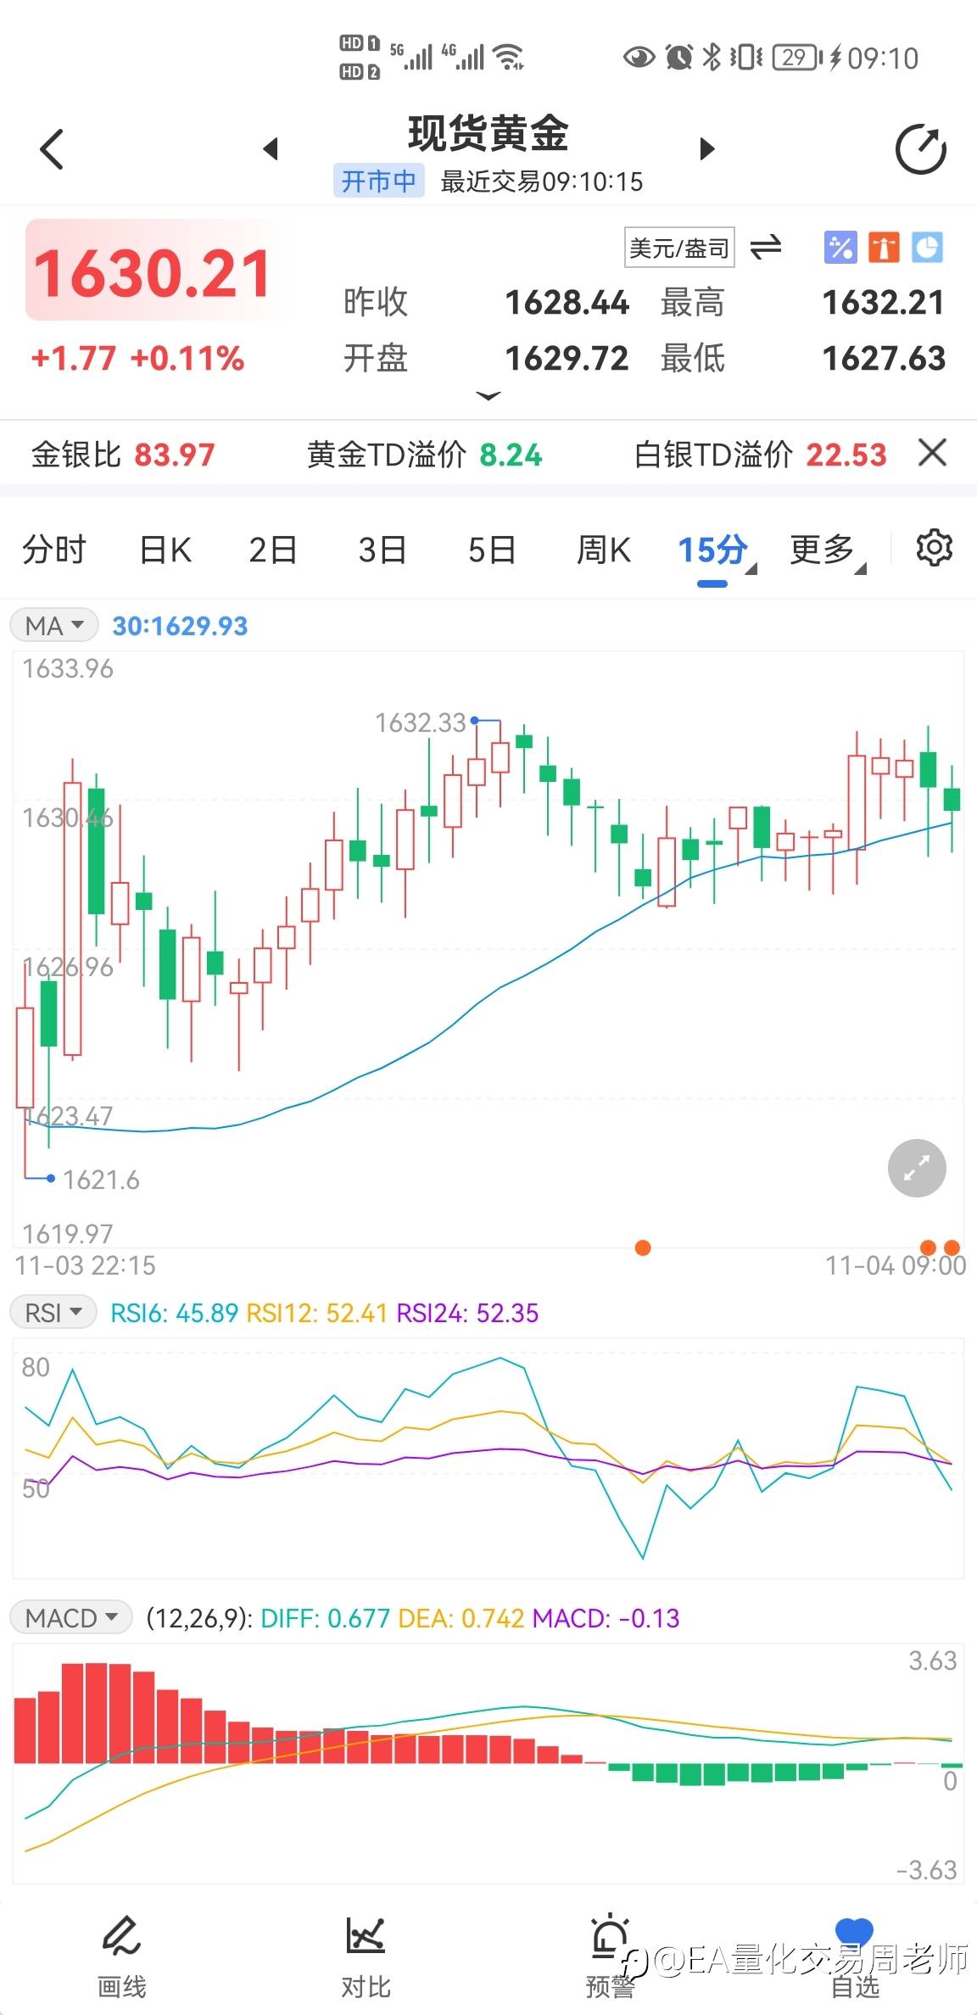Tap the DIFF: 0.677 value
The image size is (977, 2015).
tap(325, 1618)
